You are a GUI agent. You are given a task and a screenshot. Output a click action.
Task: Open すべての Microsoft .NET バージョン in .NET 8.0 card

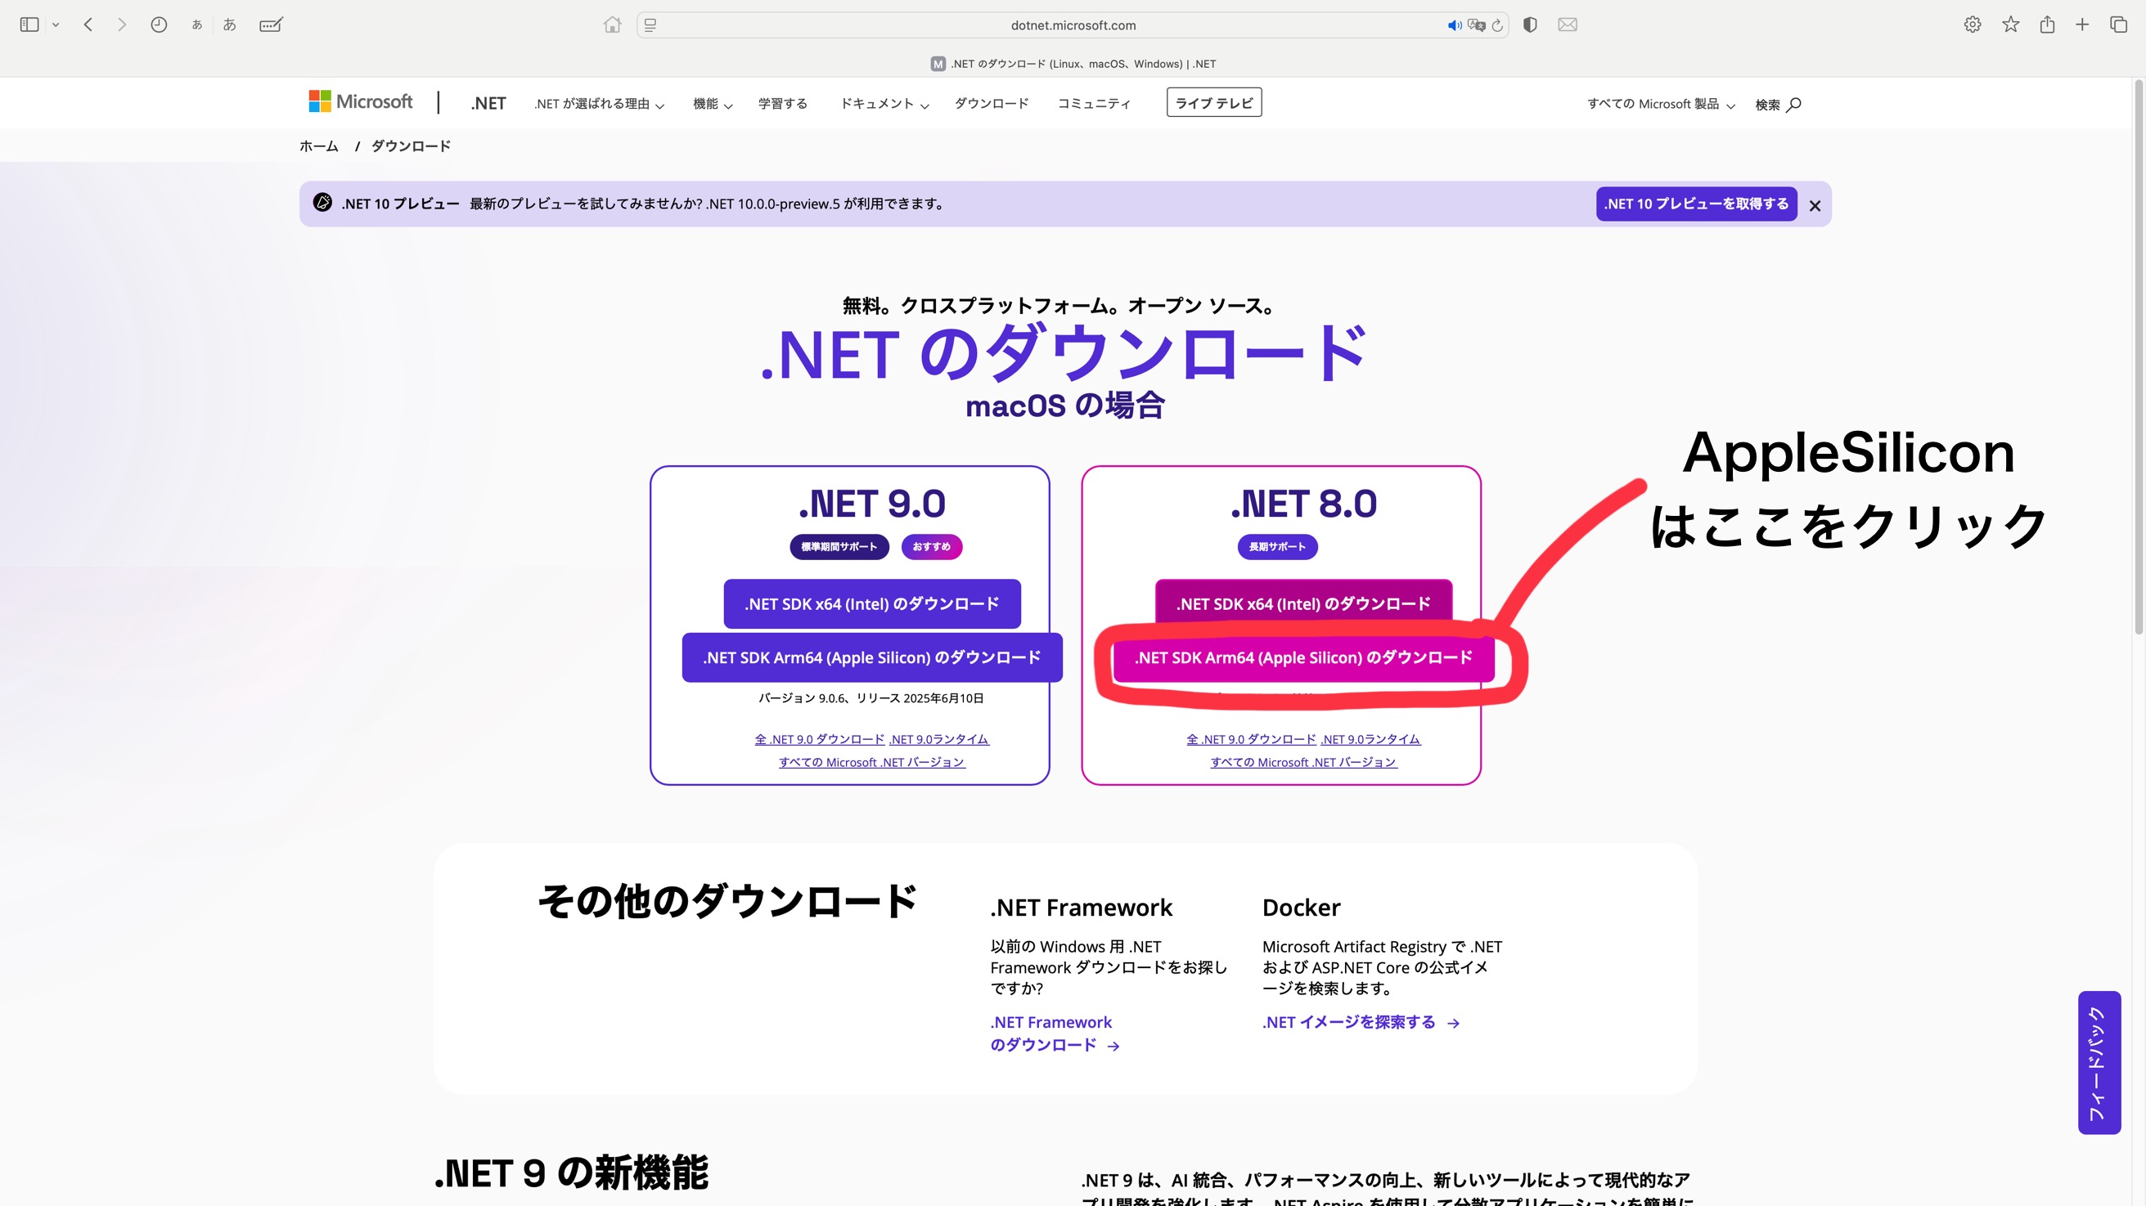pyautogui.click(x=1303, y=762)
